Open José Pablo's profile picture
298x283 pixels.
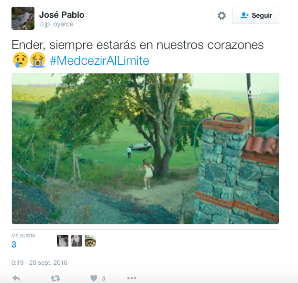tap(23, 18)
